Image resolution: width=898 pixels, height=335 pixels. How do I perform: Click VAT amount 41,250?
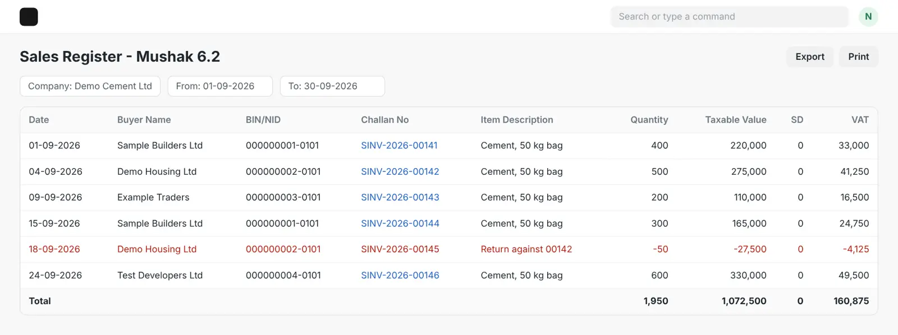(855, 171)
